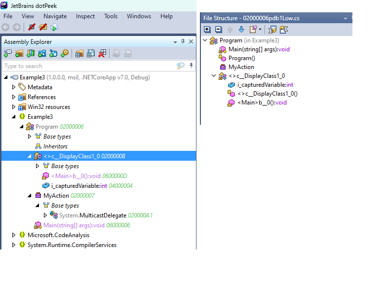Collapse the Example3 namespace node

pyautogui.click(x=14, y=117)
